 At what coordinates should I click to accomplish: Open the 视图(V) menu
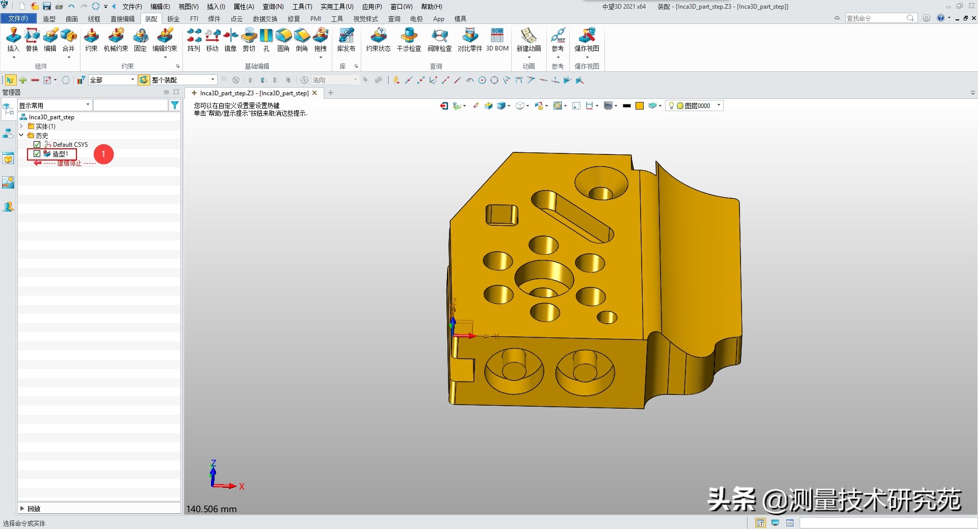(188, 7)
